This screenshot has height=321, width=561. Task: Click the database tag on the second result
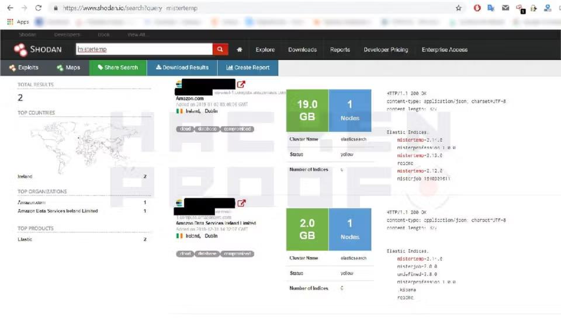[x=207, y=254]
